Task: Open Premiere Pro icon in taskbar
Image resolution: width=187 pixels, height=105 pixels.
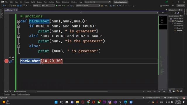Action: point(104,102)
